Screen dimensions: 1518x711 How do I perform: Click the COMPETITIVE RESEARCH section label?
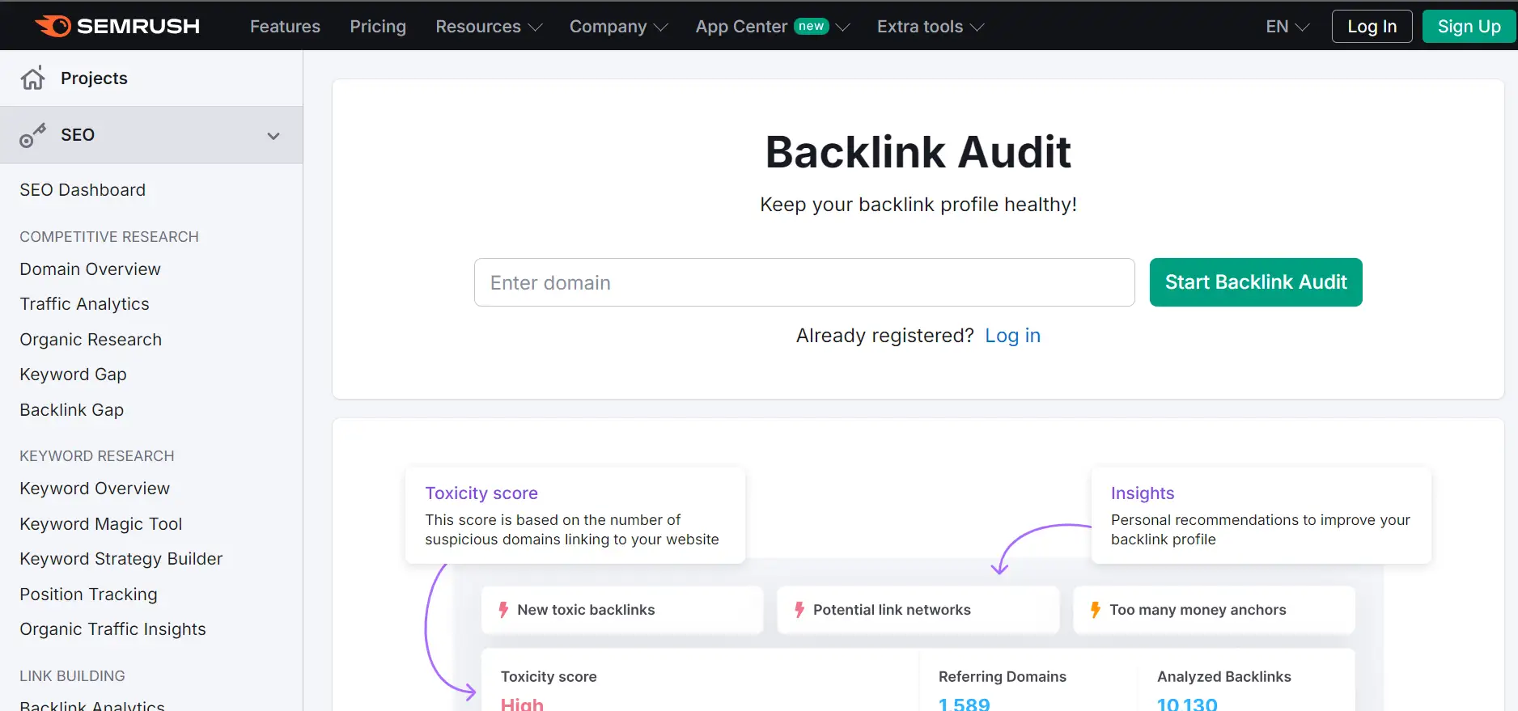[x=109, y=237]
